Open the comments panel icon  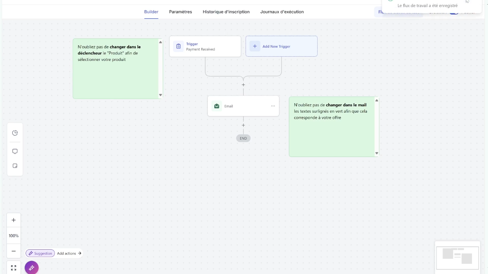click(15, 151)
